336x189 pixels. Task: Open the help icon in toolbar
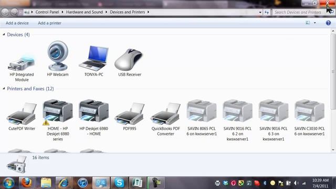pyautogui.click(x=328, y=23)
